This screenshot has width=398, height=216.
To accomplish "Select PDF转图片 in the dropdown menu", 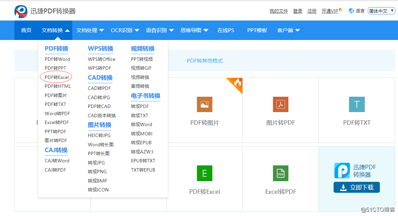I will [x=56, y=95].
